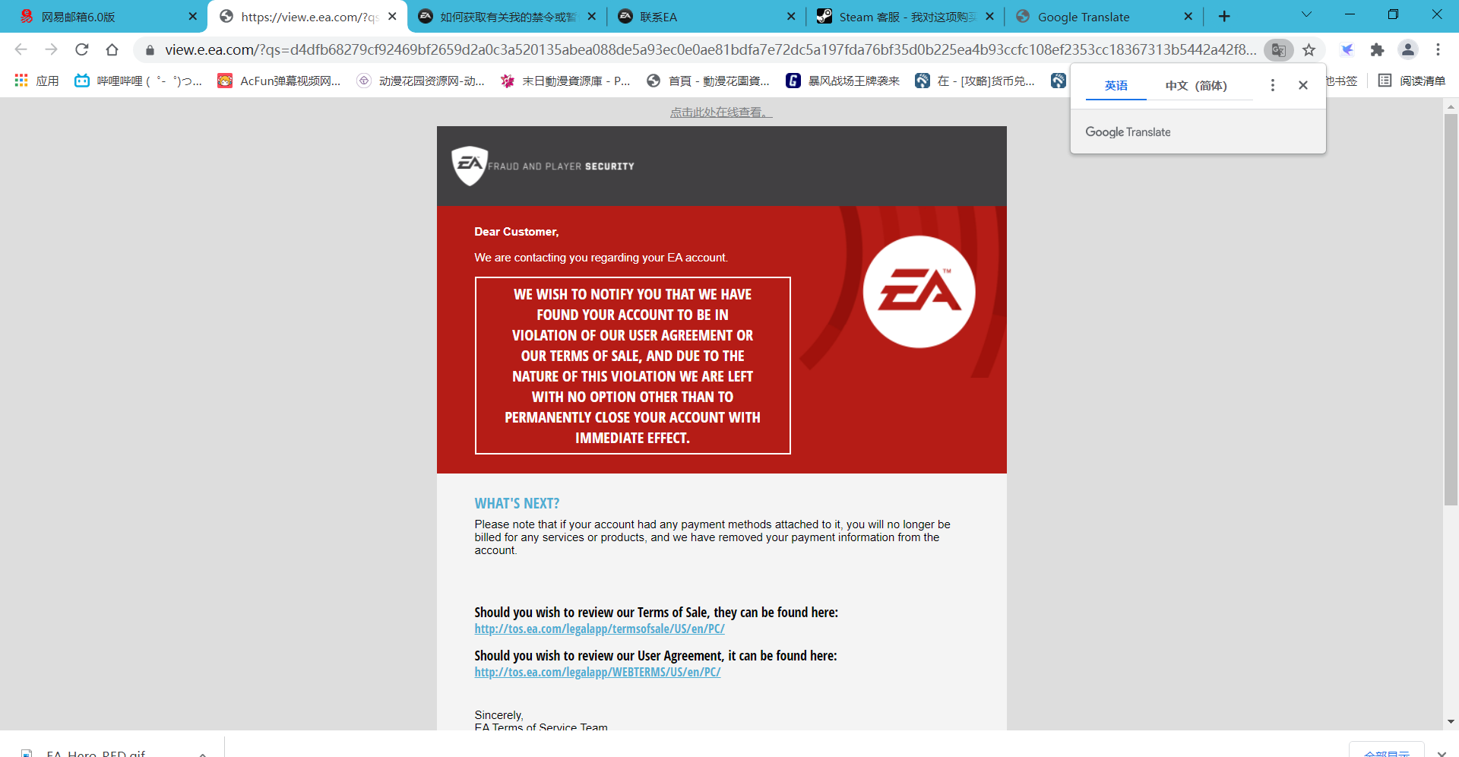Select 中文（简体）in the translate popup
Screen dimensions: 1459x757
click(1196, 85)
